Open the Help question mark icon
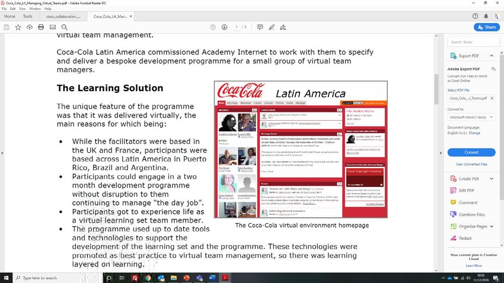 pyautogui.click(x=475, y=16)
